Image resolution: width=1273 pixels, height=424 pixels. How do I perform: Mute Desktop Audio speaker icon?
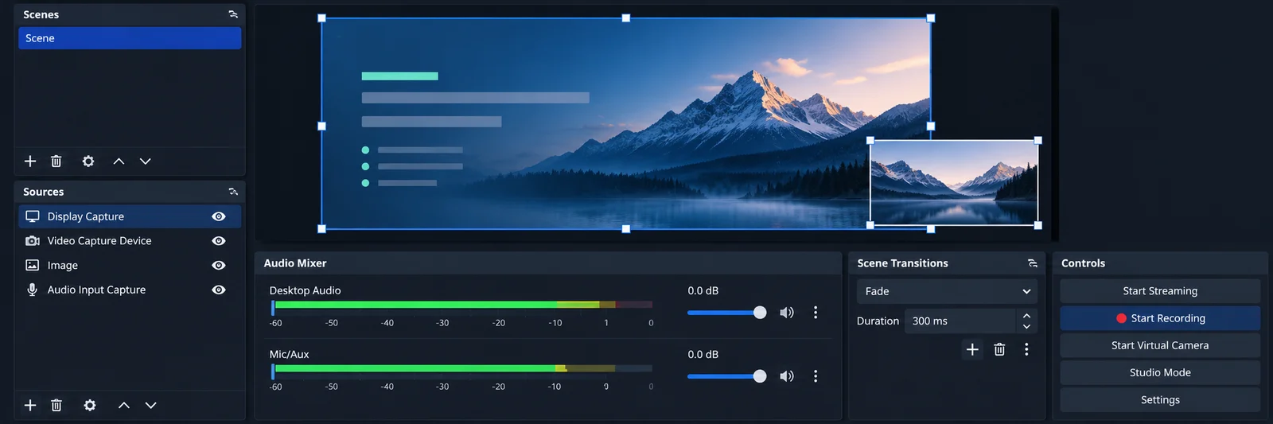(x=787, y=313)
